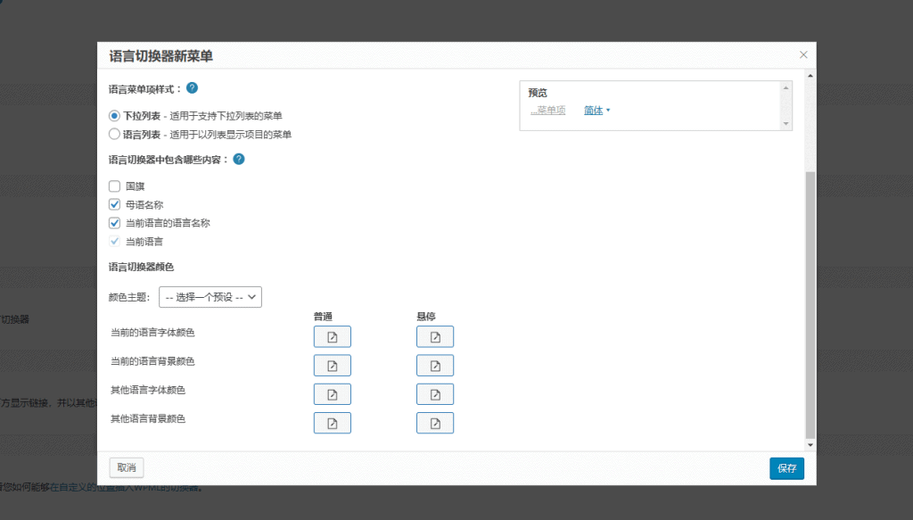Screen dimensions: 913x520
Task: Pick normal color for 当前的语言背景颜色
Action: [x=332, y=365]
